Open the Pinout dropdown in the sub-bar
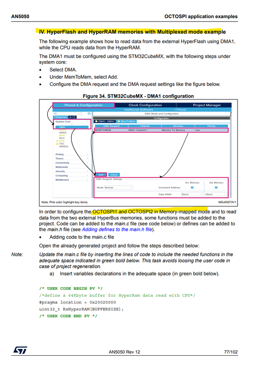The width and height of the screenshot is (258, 385). pos(180,110)
